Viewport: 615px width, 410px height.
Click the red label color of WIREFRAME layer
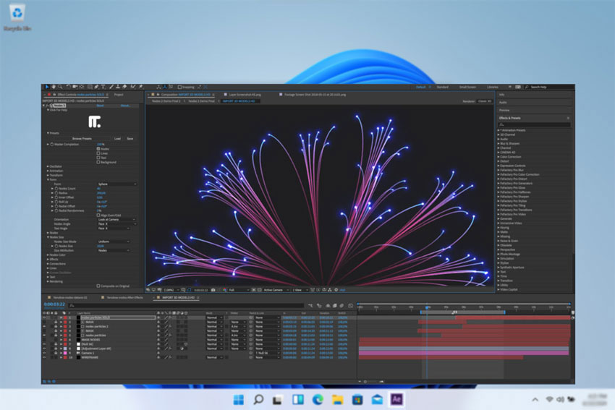pos(65,357)
